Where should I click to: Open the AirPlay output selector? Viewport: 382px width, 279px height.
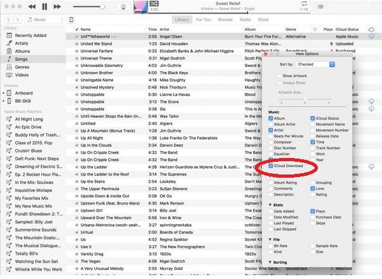tap(123, 7)
